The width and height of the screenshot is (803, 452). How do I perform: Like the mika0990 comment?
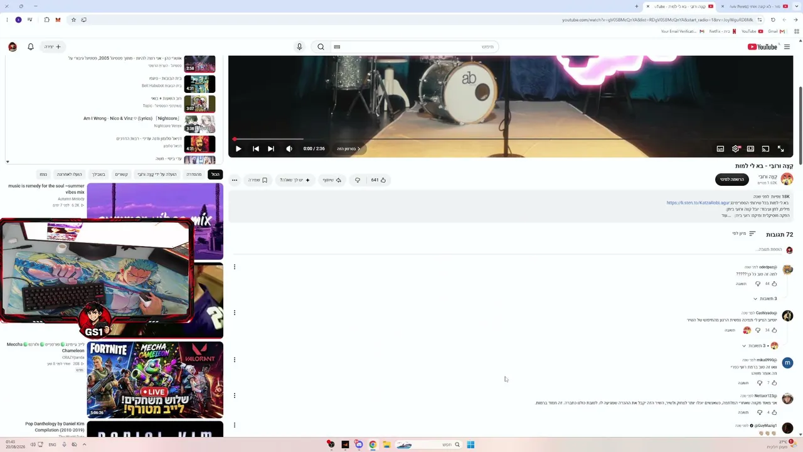click(x=774, y=383)
